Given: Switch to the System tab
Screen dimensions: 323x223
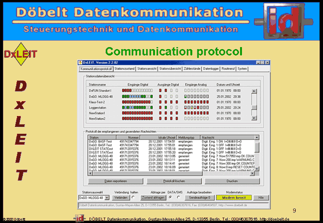Looking at the screenshot, I should point(242,69).
